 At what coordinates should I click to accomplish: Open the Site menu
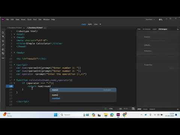[x=40, y=19]
